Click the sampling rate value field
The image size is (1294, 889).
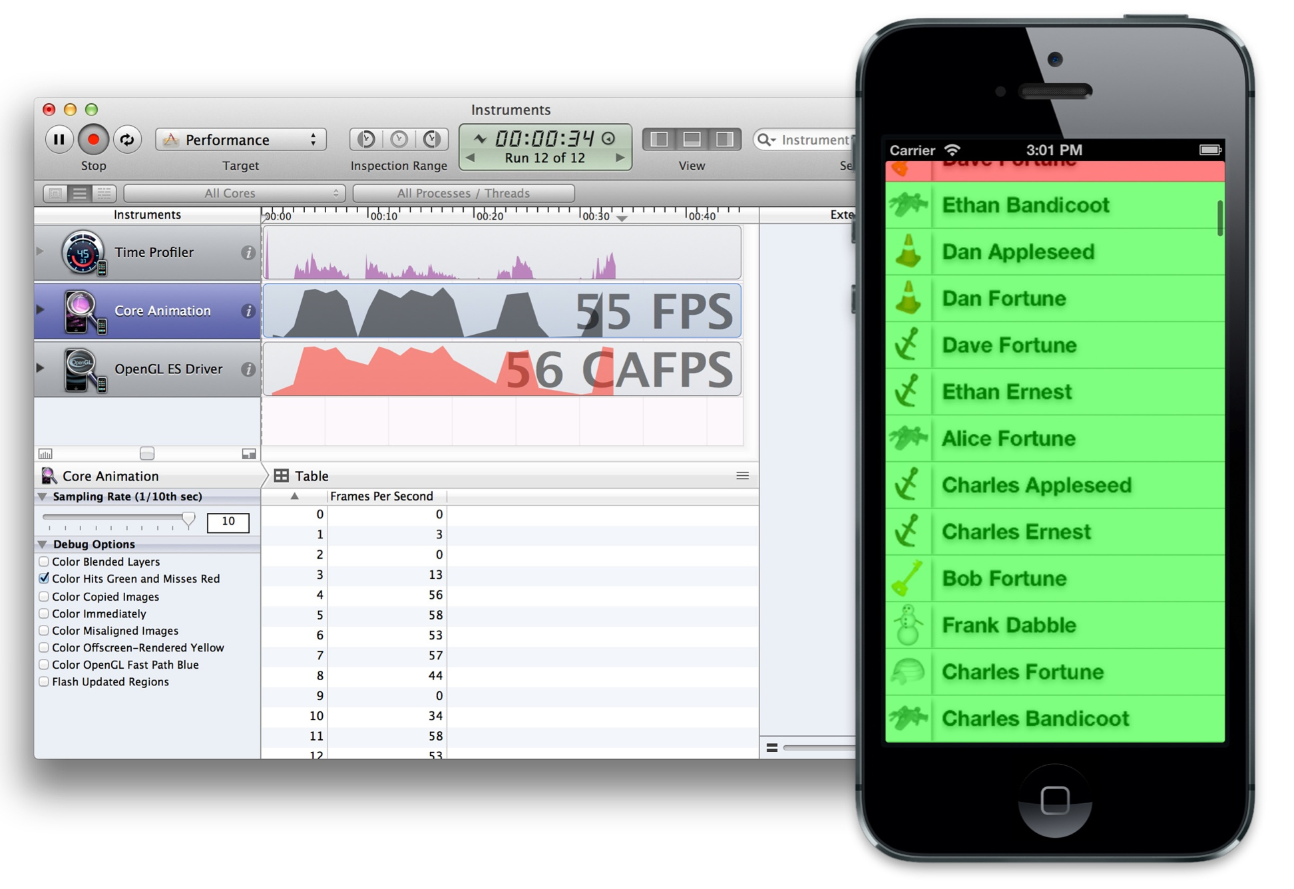(x=228, y=522)
